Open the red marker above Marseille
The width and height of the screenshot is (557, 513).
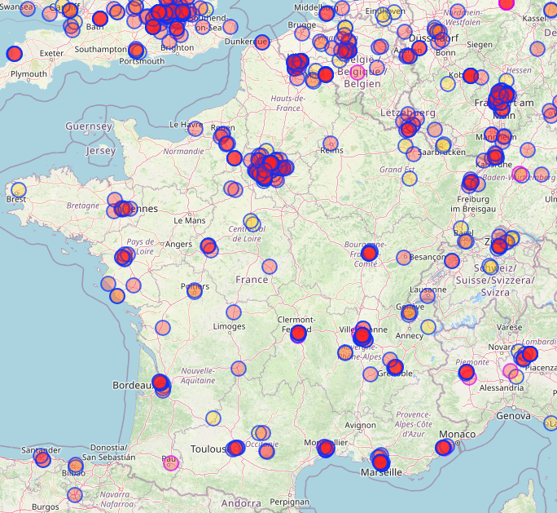point(379,461)
